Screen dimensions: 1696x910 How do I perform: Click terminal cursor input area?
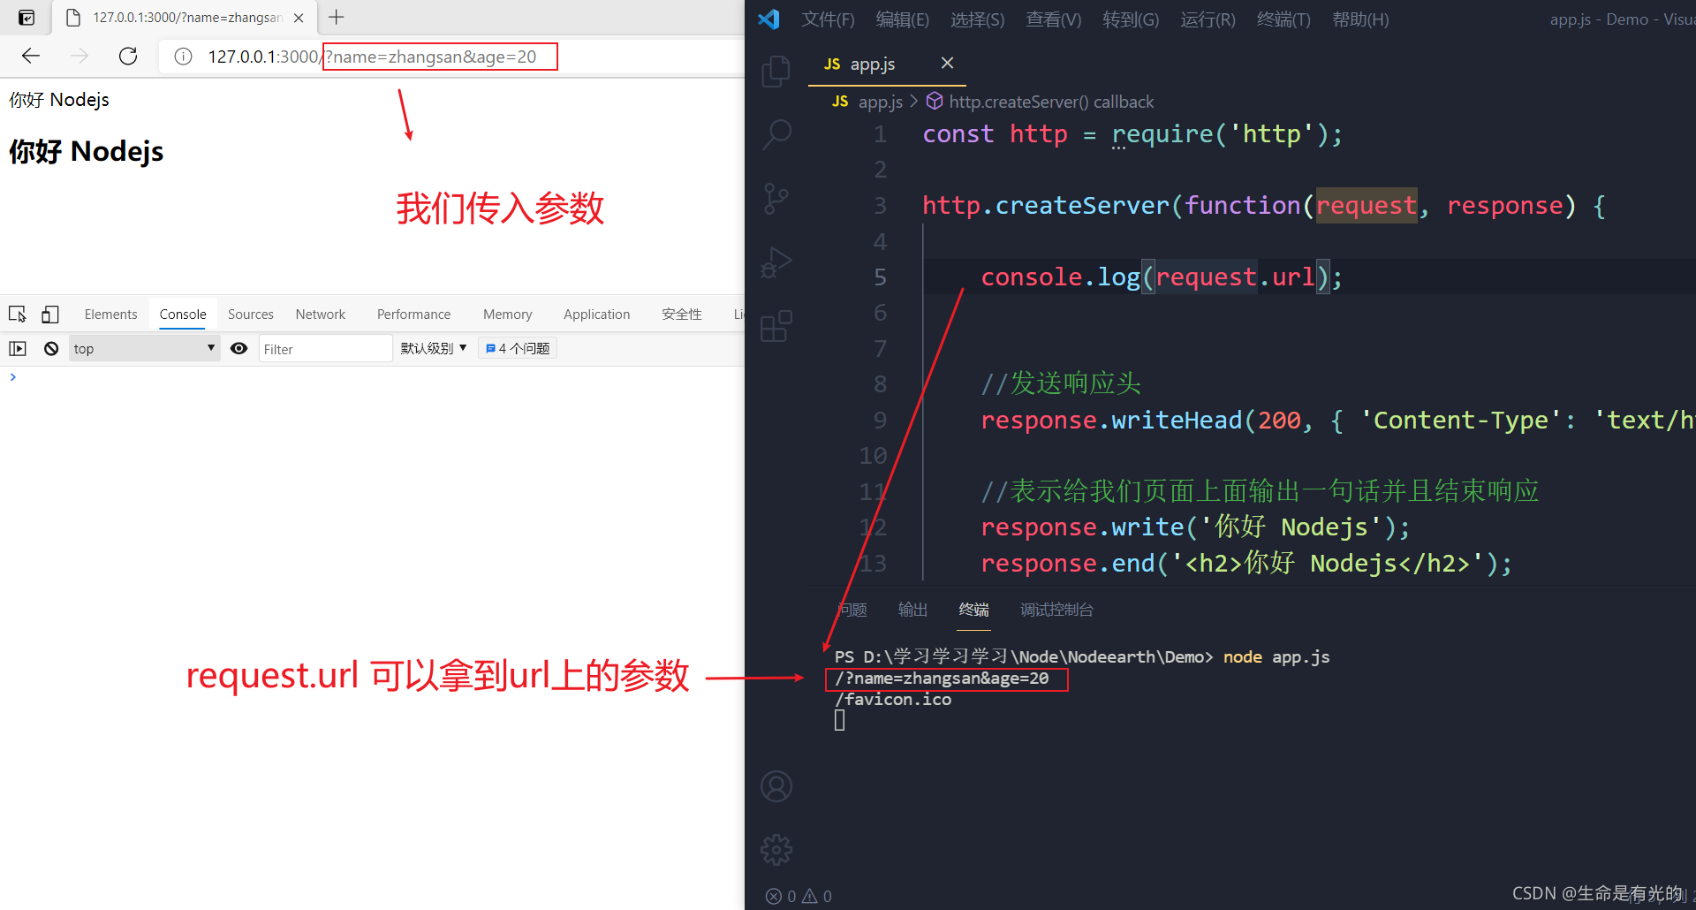click(839, 721)
